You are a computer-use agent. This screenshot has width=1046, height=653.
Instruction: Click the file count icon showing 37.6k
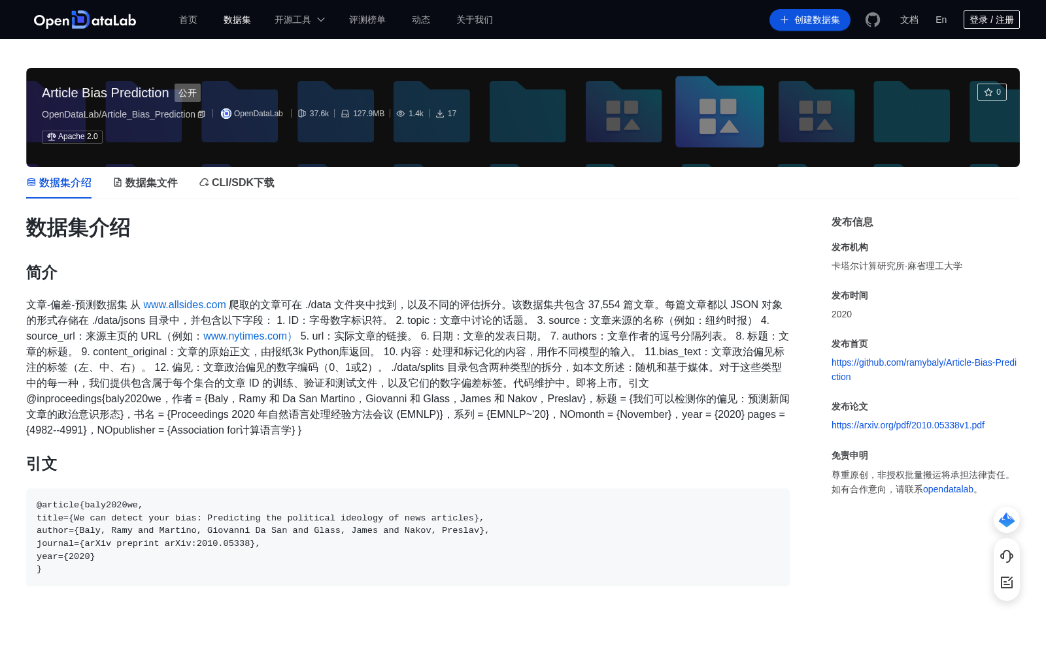click(302, 114)
